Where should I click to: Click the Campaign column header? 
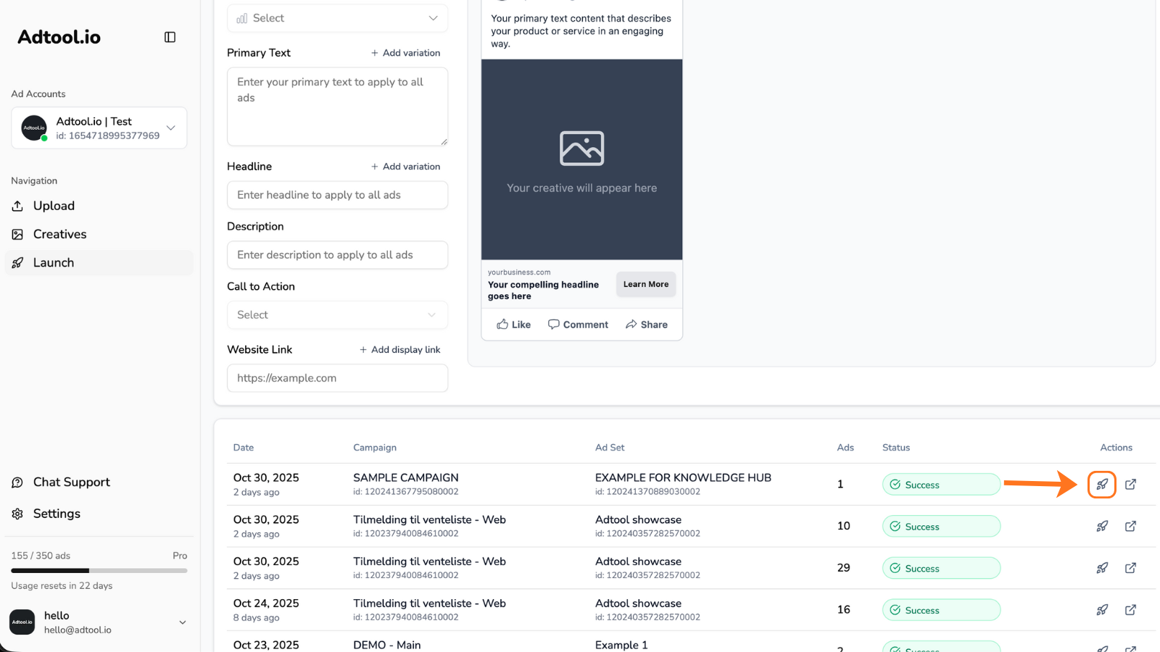375,448
